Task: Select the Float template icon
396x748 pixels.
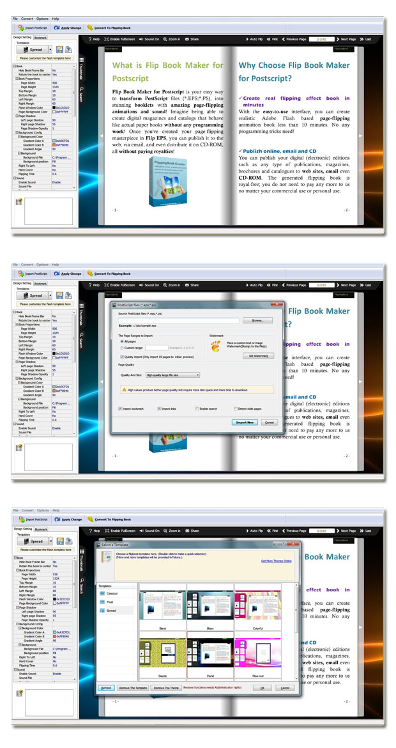Action: (x=102, y=602)
